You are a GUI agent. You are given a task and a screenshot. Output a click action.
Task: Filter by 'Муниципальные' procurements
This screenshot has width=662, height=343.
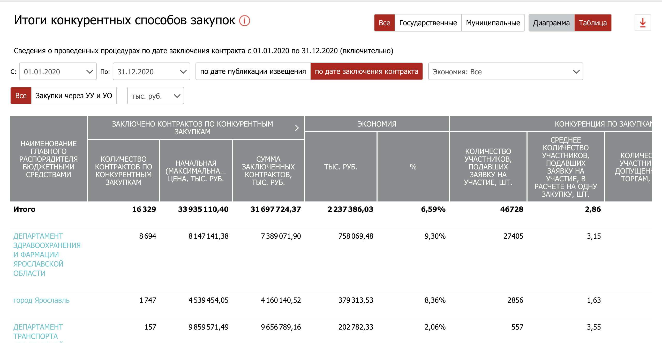(x=493, y=23)
